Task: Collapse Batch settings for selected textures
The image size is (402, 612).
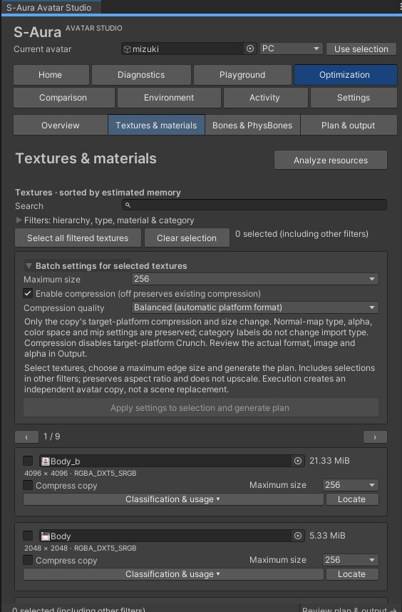Action: pos(29,266)
